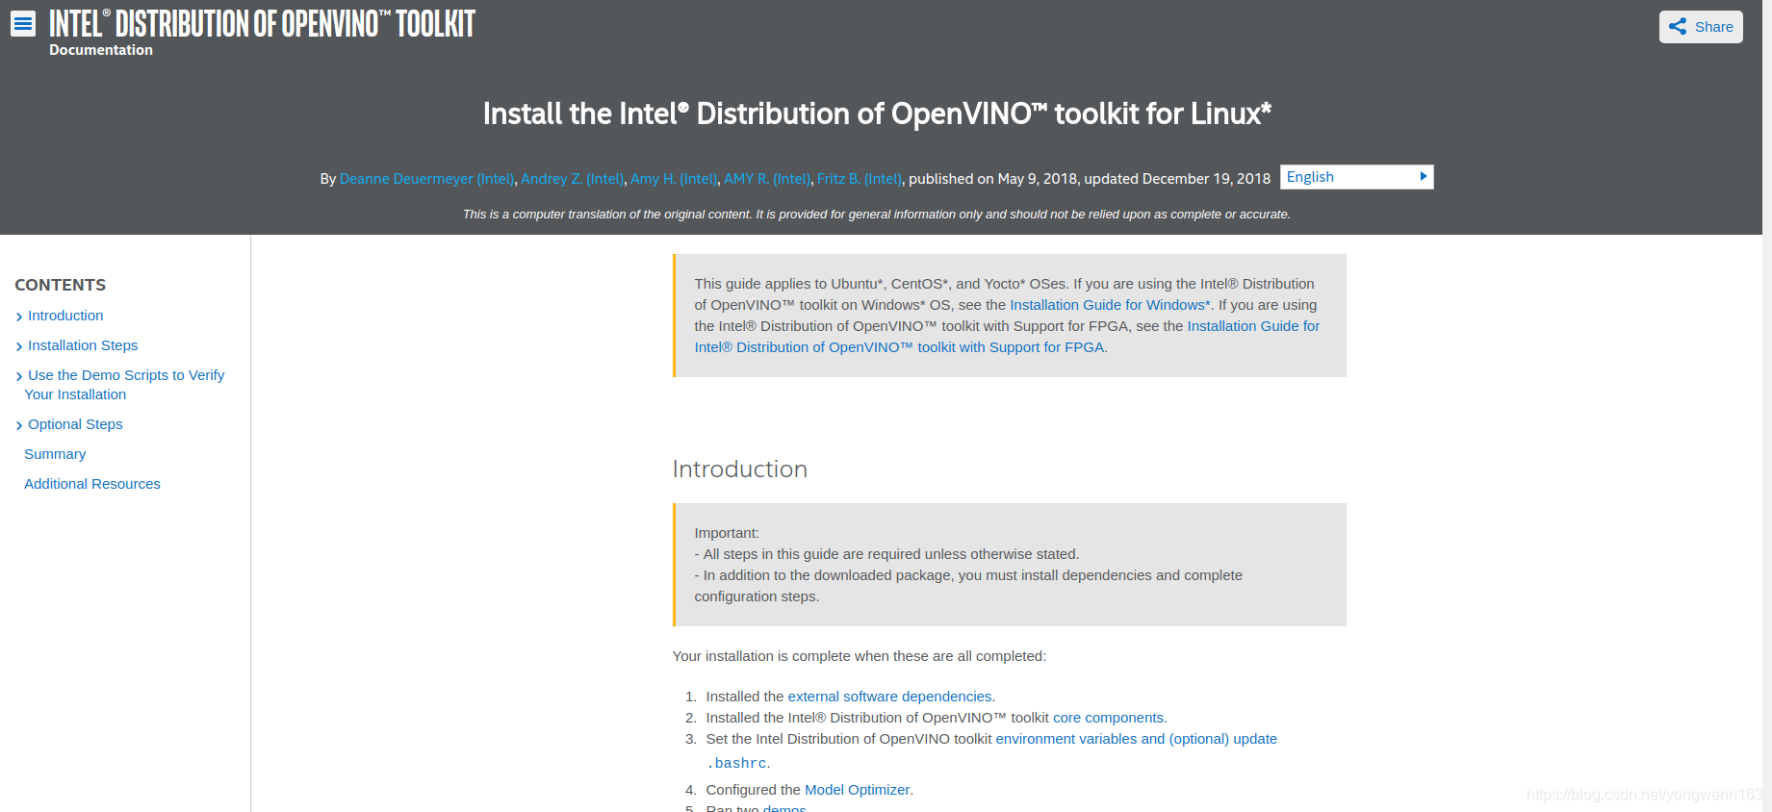
Task: Open Use the Demo Scripts to Verify section
Action: click(x=124, y=385)
